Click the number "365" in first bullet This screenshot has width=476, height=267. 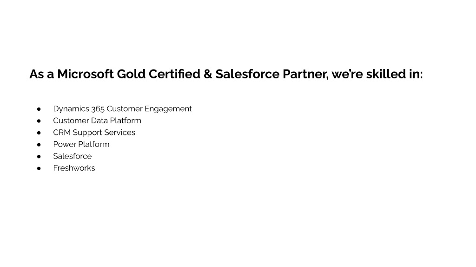[x=98, y=108]
